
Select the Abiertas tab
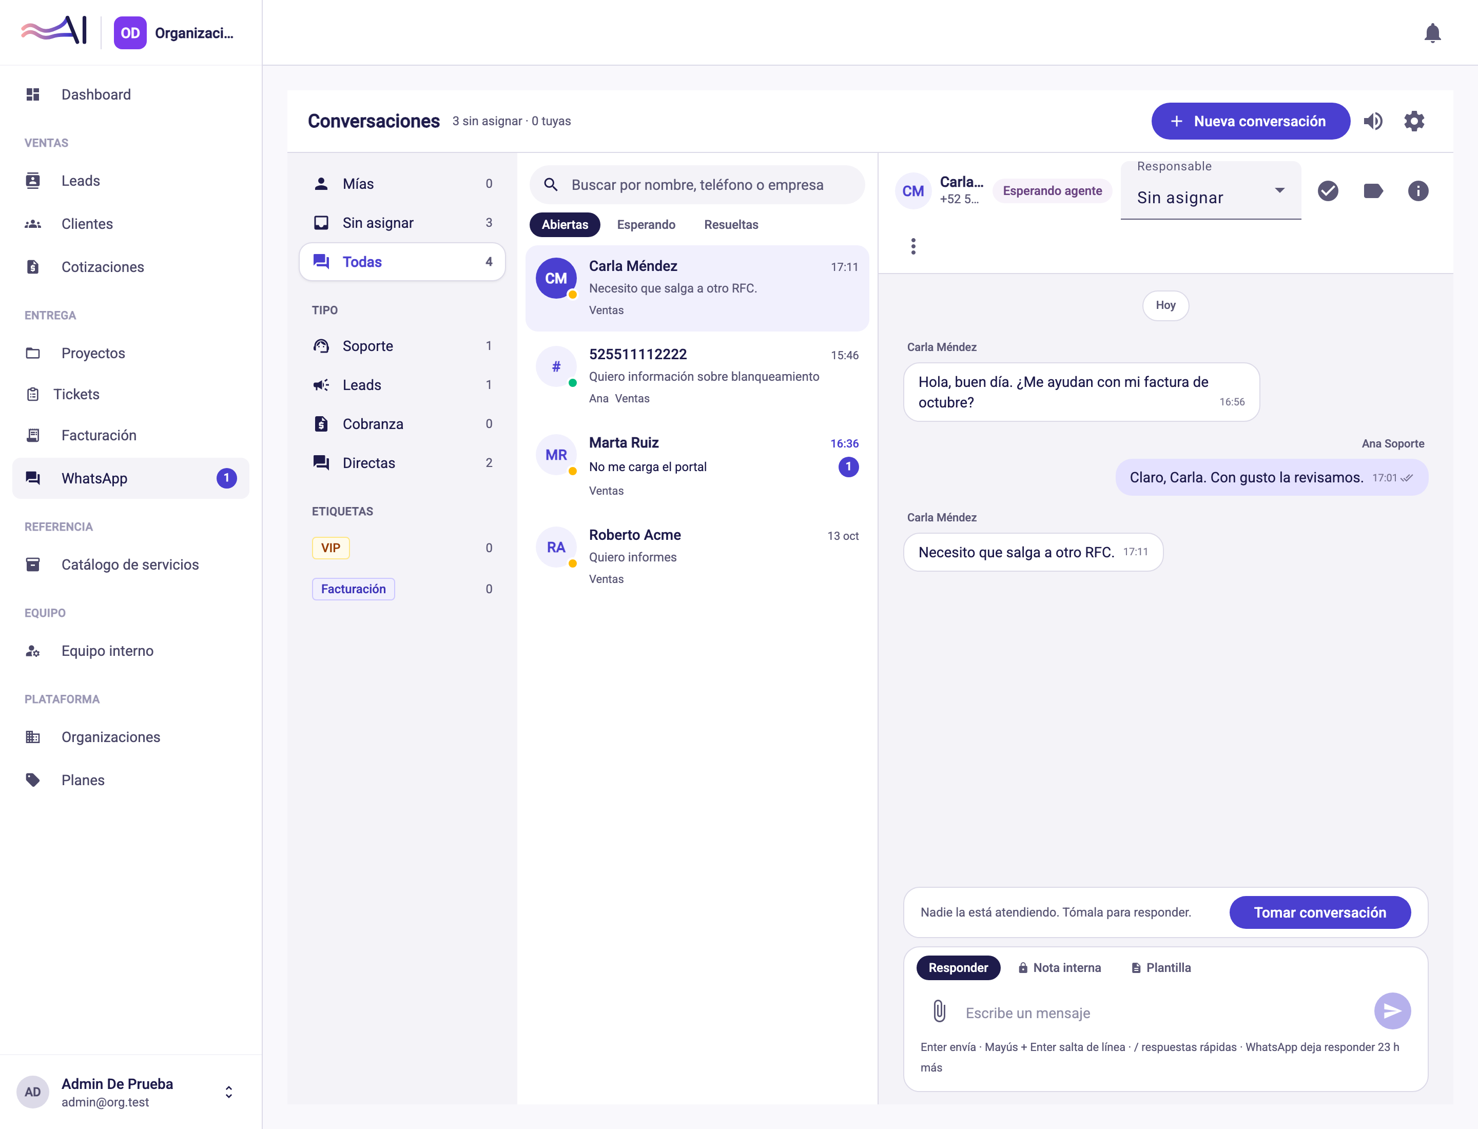click(x=565, y=224)
